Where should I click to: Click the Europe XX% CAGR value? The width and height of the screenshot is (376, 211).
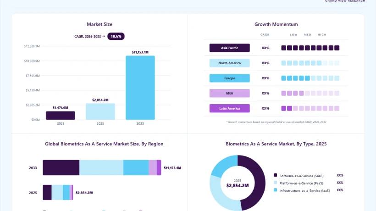(265, 78)
